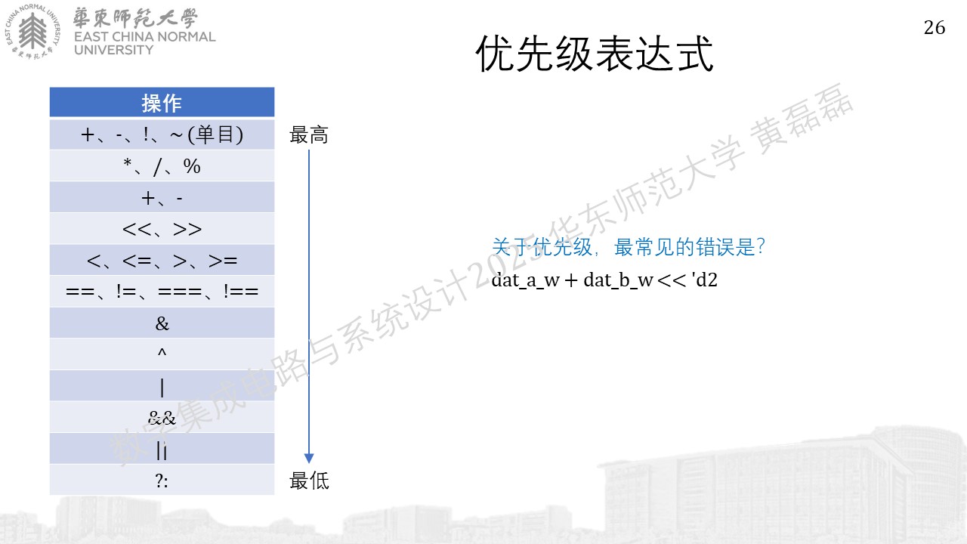Click the slide title 优先级表达式

point(595,54)
